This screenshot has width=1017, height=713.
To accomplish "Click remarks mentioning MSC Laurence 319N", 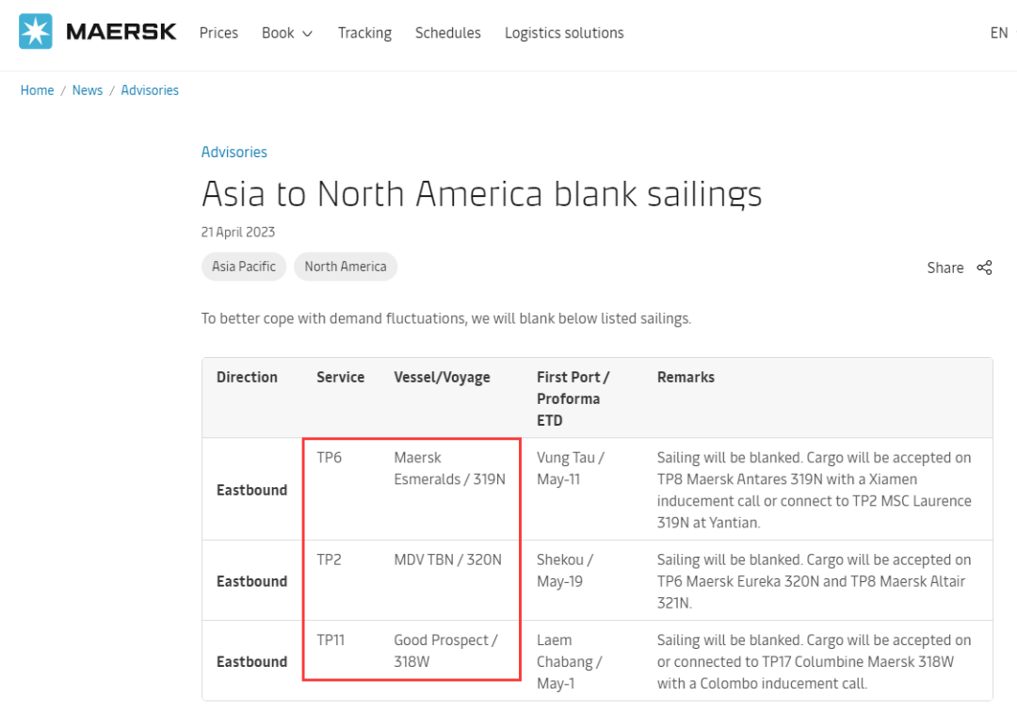I will (x=814, y=491).
